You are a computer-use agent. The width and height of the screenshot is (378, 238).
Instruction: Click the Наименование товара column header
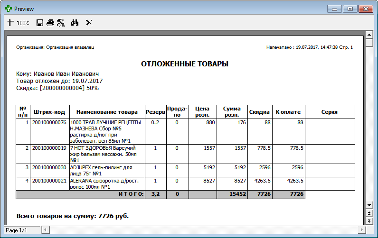coord(107,112)
